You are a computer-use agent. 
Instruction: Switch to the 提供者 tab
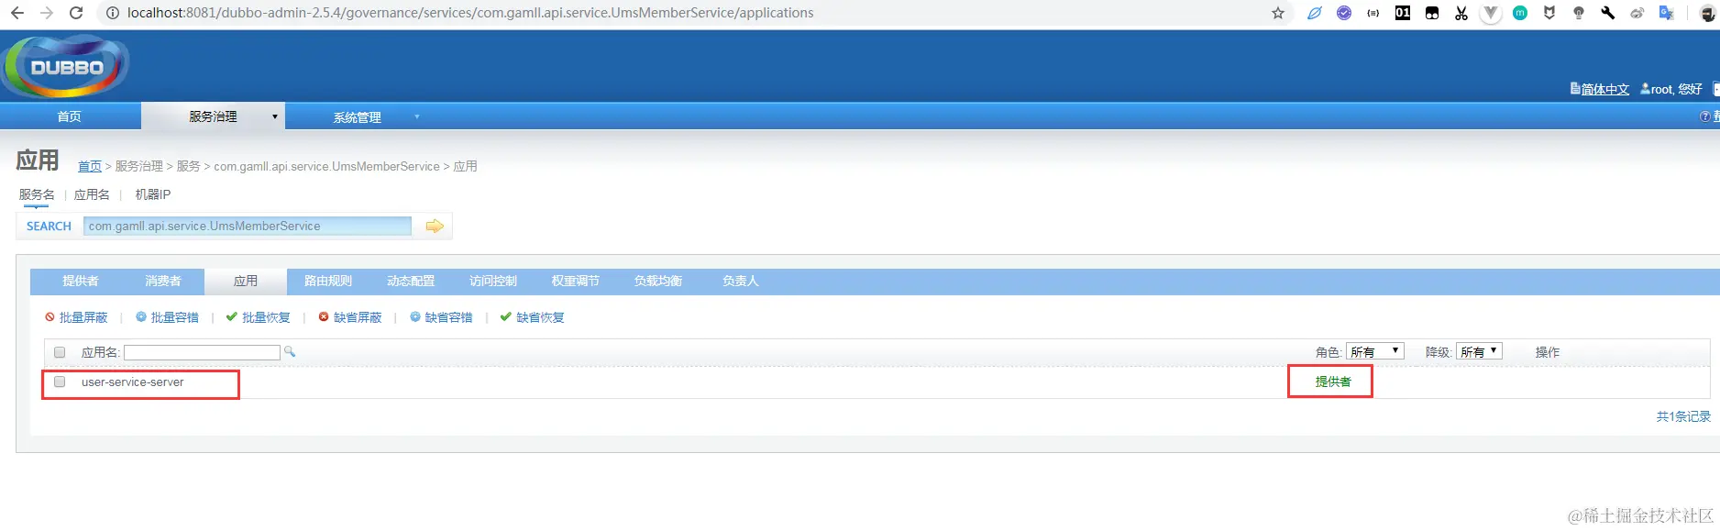coord(81,281)
